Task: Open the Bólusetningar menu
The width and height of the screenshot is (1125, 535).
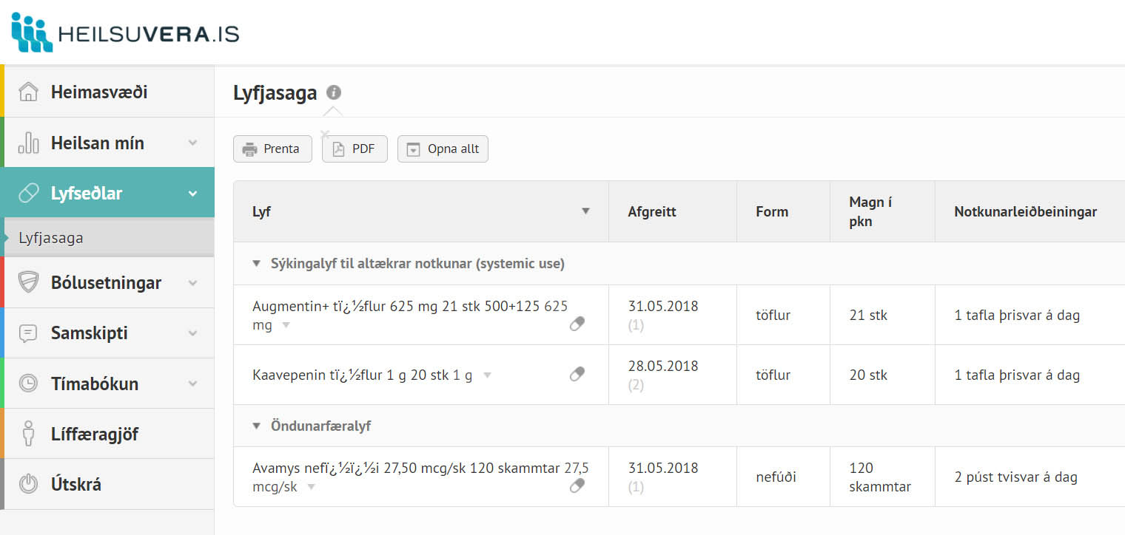Action: 107,282
